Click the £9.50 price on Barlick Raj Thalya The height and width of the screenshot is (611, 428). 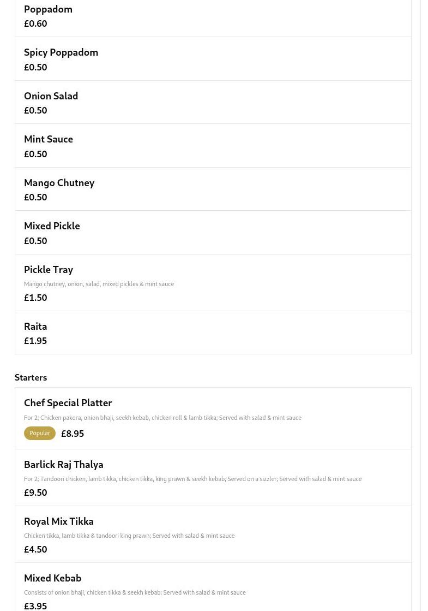tap(35, 492)
